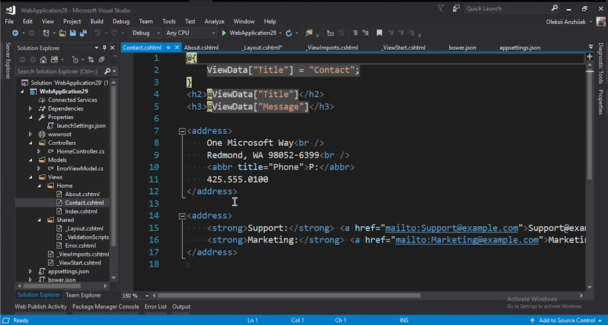Viewport: 608px width, 325px height.
Task: Click the Start debugging green play icon
Action: (x=224, y=33)
